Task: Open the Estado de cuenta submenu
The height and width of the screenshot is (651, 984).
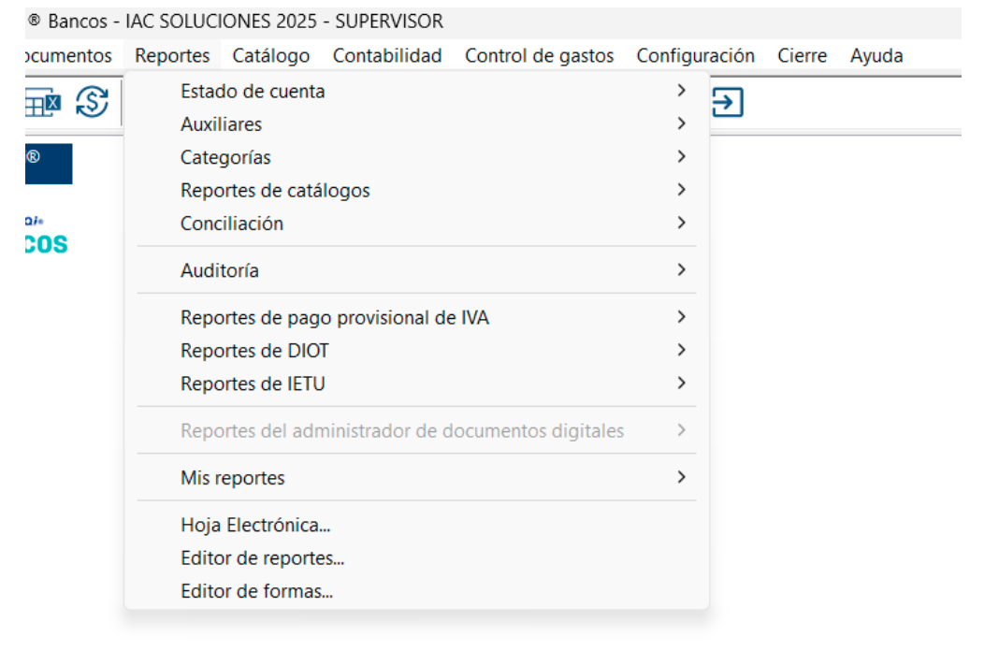Action: (253, 91)
